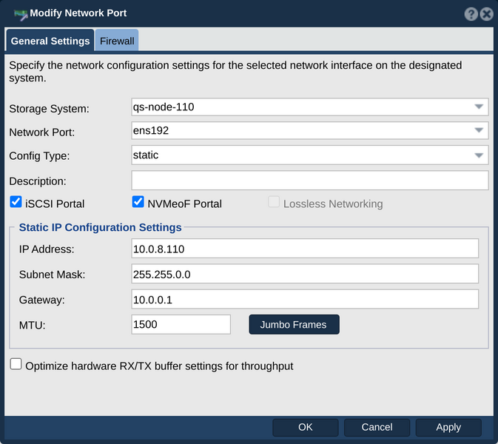This screenshot has height=444, width=498.
Task: Click the Config Type label
Action: coord(39,156)
